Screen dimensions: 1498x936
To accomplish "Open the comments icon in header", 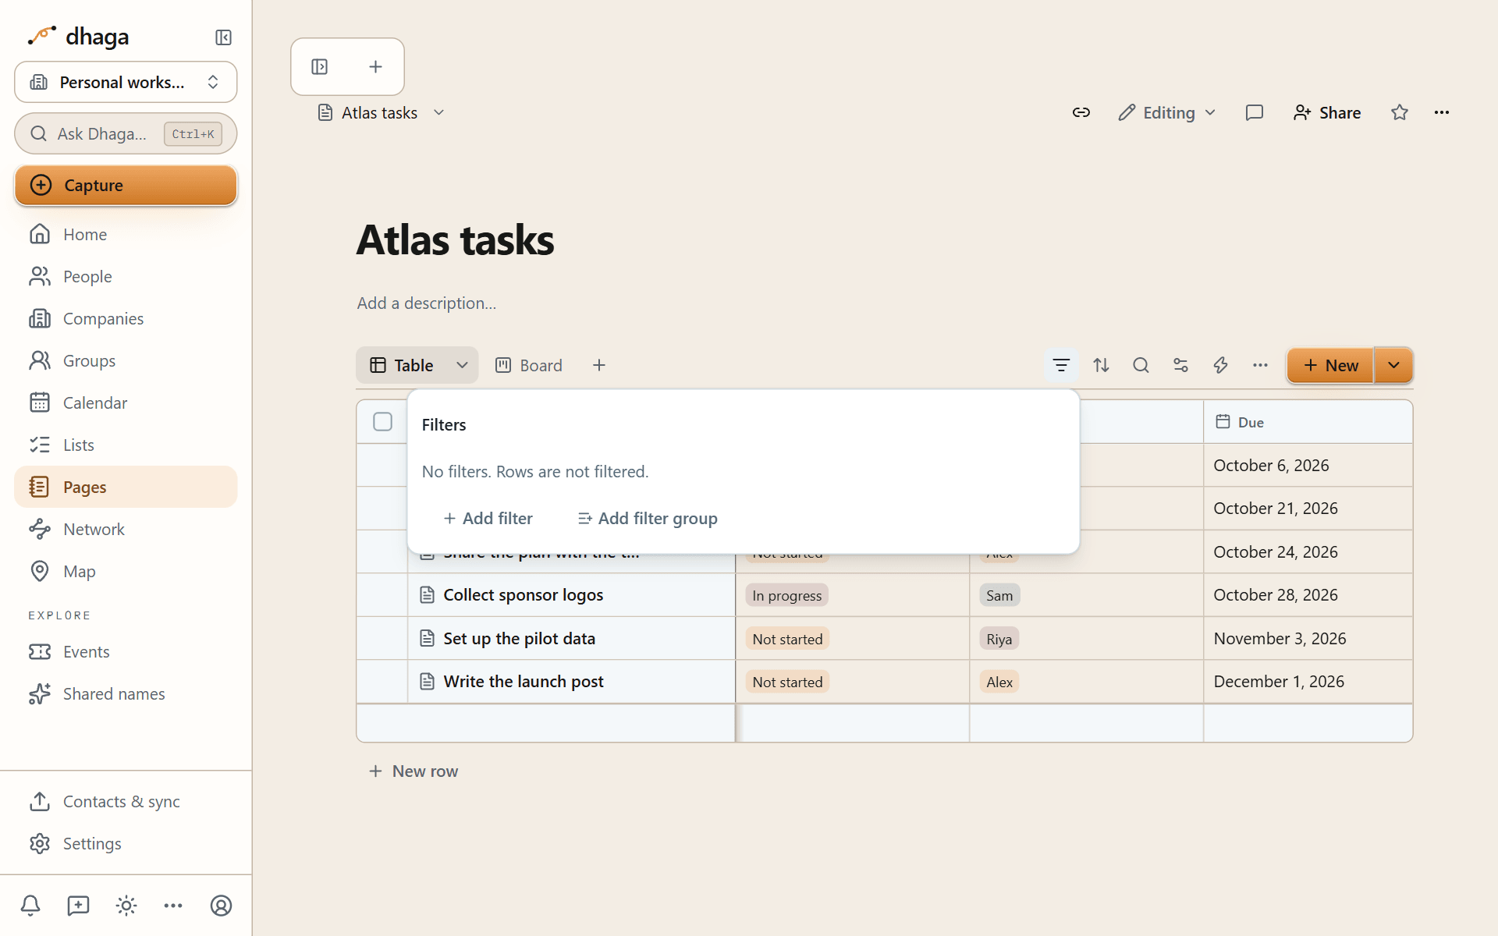I will tap(1255, 112).
